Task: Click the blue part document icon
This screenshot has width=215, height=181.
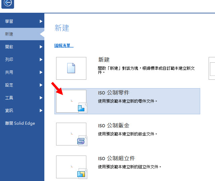Action: [x=83, y=108]
